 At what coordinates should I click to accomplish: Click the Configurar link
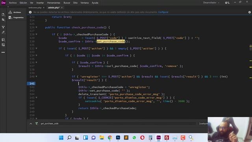pos(163,12)
